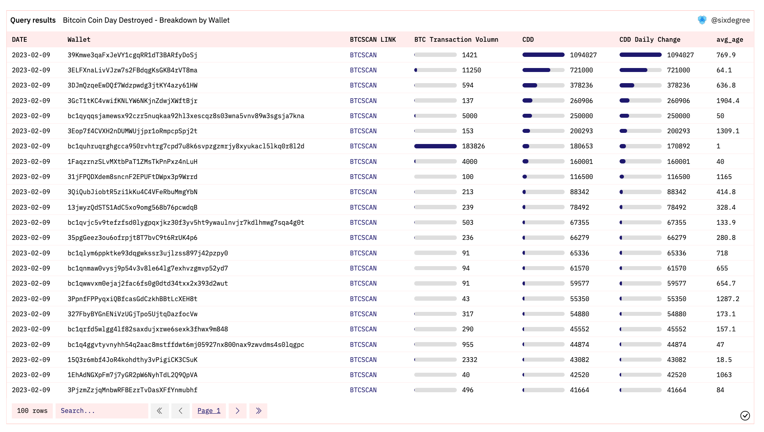Select wallet address 3PpnfFPPyqxiQBfcasGdCzkhBBtLcXEH8t

pyautogui.click(x=133, y=299)
